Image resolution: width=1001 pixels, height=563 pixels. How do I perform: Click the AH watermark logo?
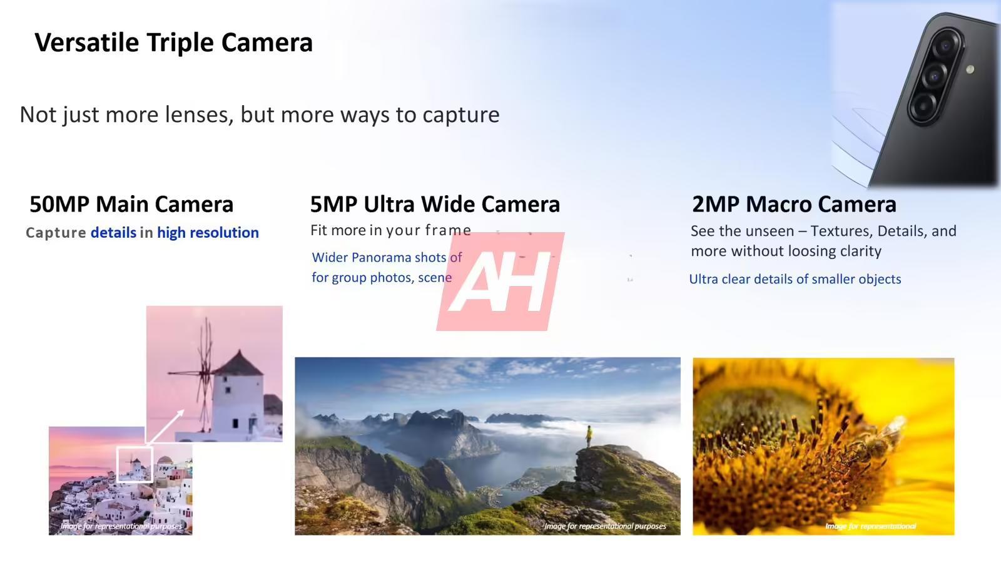(500, 281)
